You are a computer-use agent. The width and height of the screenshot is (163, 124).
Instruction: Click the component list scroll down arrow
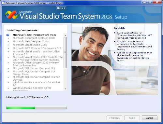point(65,89)
